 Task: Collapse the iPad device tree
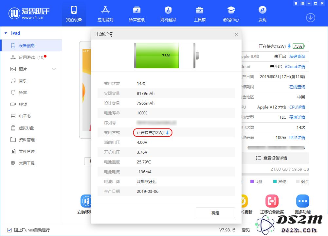click(x=6, y=33)
